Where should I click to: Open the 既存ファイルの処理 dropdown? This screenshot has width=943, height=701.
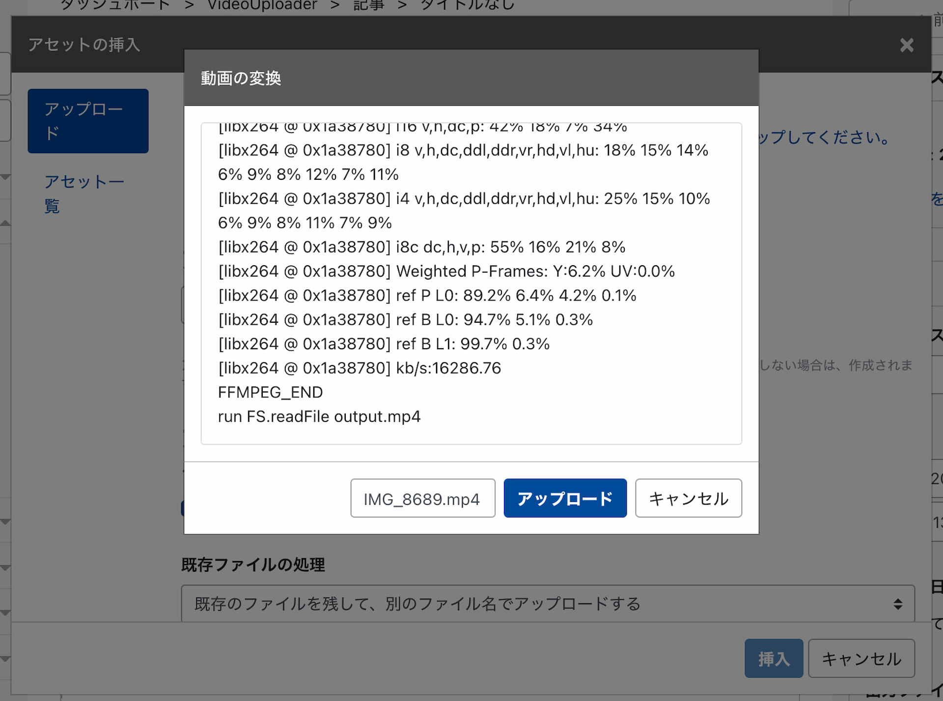547,604
